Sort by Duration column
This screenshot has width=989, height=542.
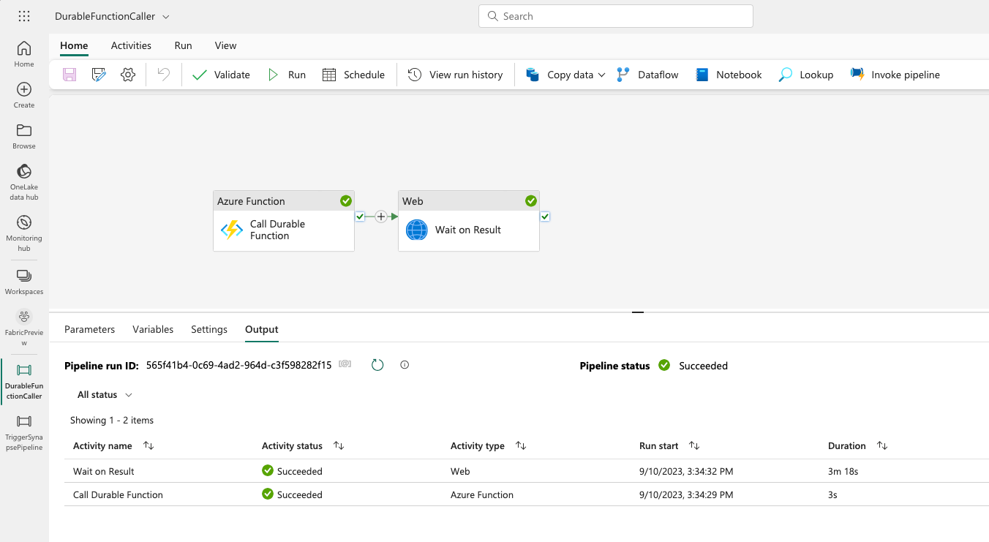[x=882, y=445]
